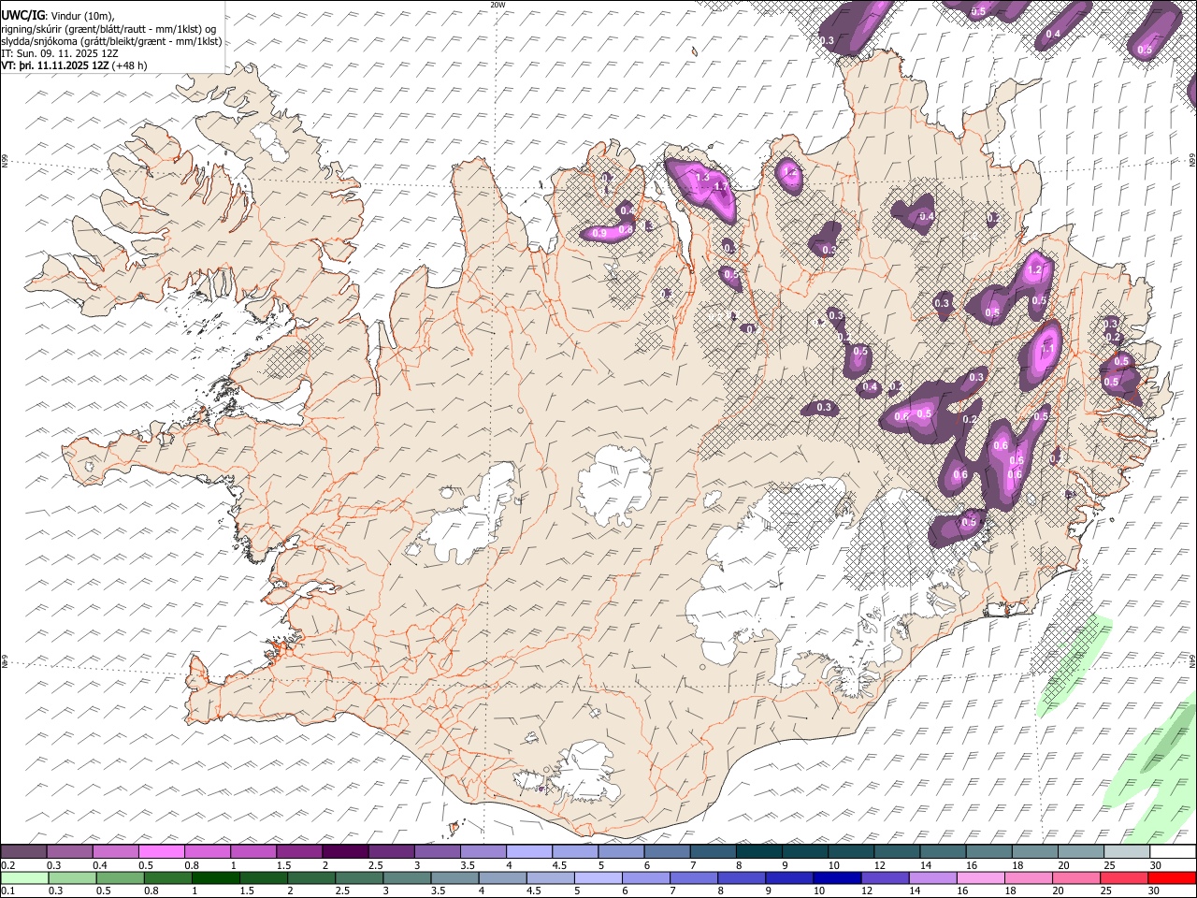This screenshot has width=1197, height=898.
Task: Select the bright red swatch labeled 30 in lower legend
Action: point(1171,877)
